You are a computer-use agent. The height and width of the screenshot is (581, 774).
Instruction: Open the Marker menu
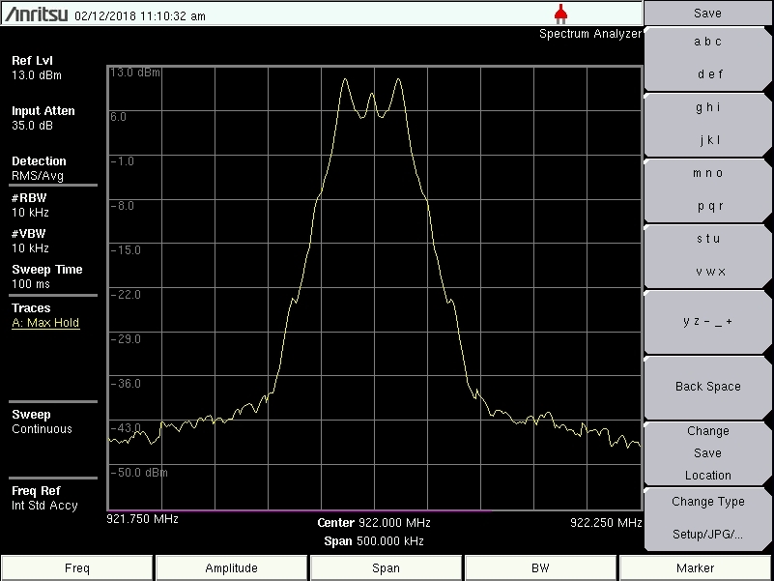(x=695, y=568)
